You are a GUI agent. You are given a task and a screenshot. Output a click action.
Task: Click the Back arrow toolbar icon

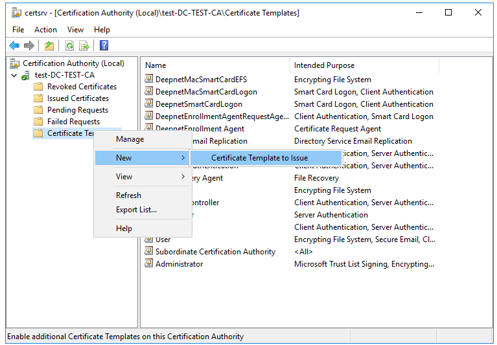coord(14,45)
